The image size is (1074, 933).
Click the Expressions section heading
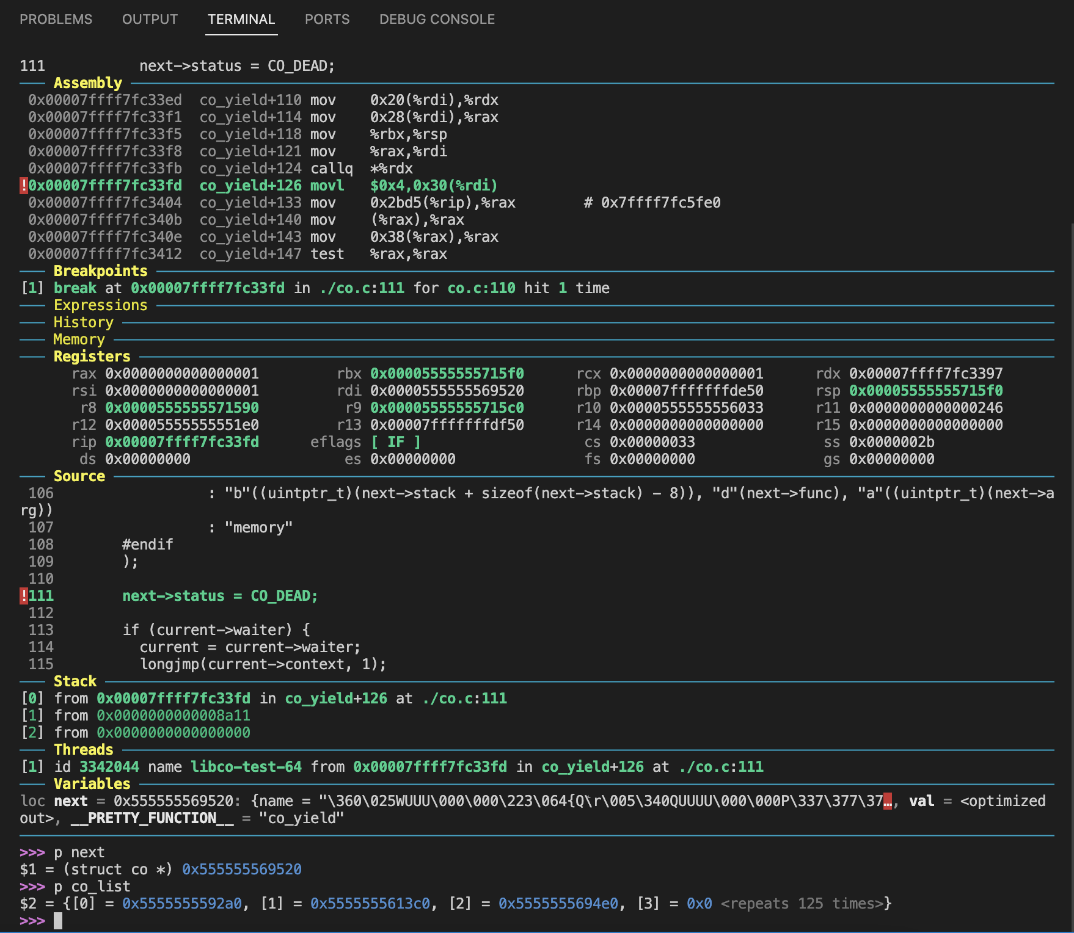click(101, 305)
